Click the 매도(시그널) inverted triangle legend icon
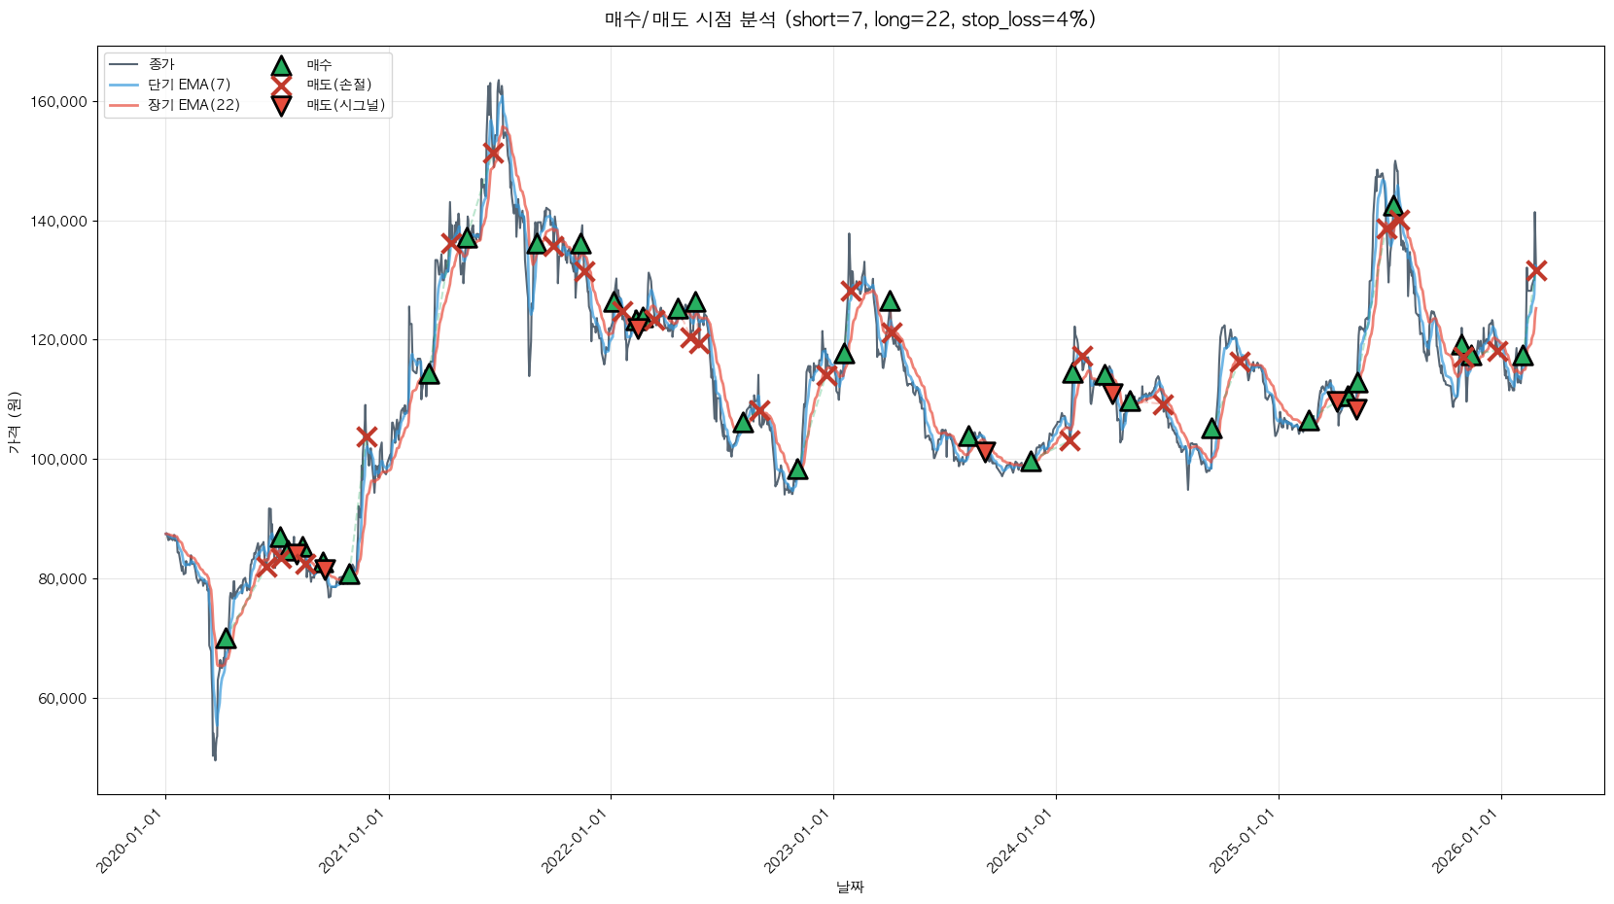The image size is (1614, 904). (x=281, y=105)
